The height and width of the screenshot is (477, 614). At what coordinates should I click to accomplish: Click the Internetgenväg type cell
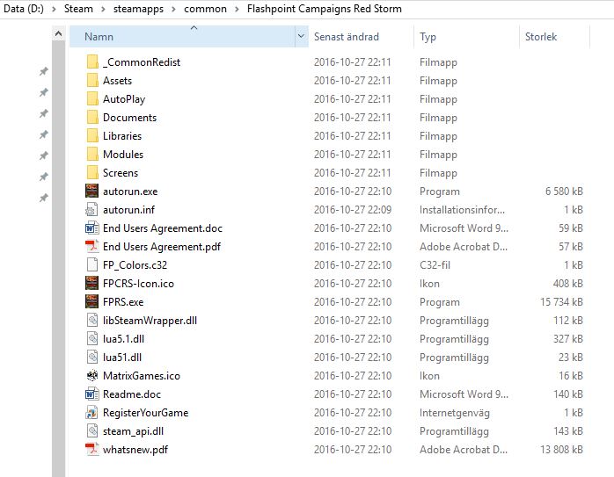click(x=454, y=413)
